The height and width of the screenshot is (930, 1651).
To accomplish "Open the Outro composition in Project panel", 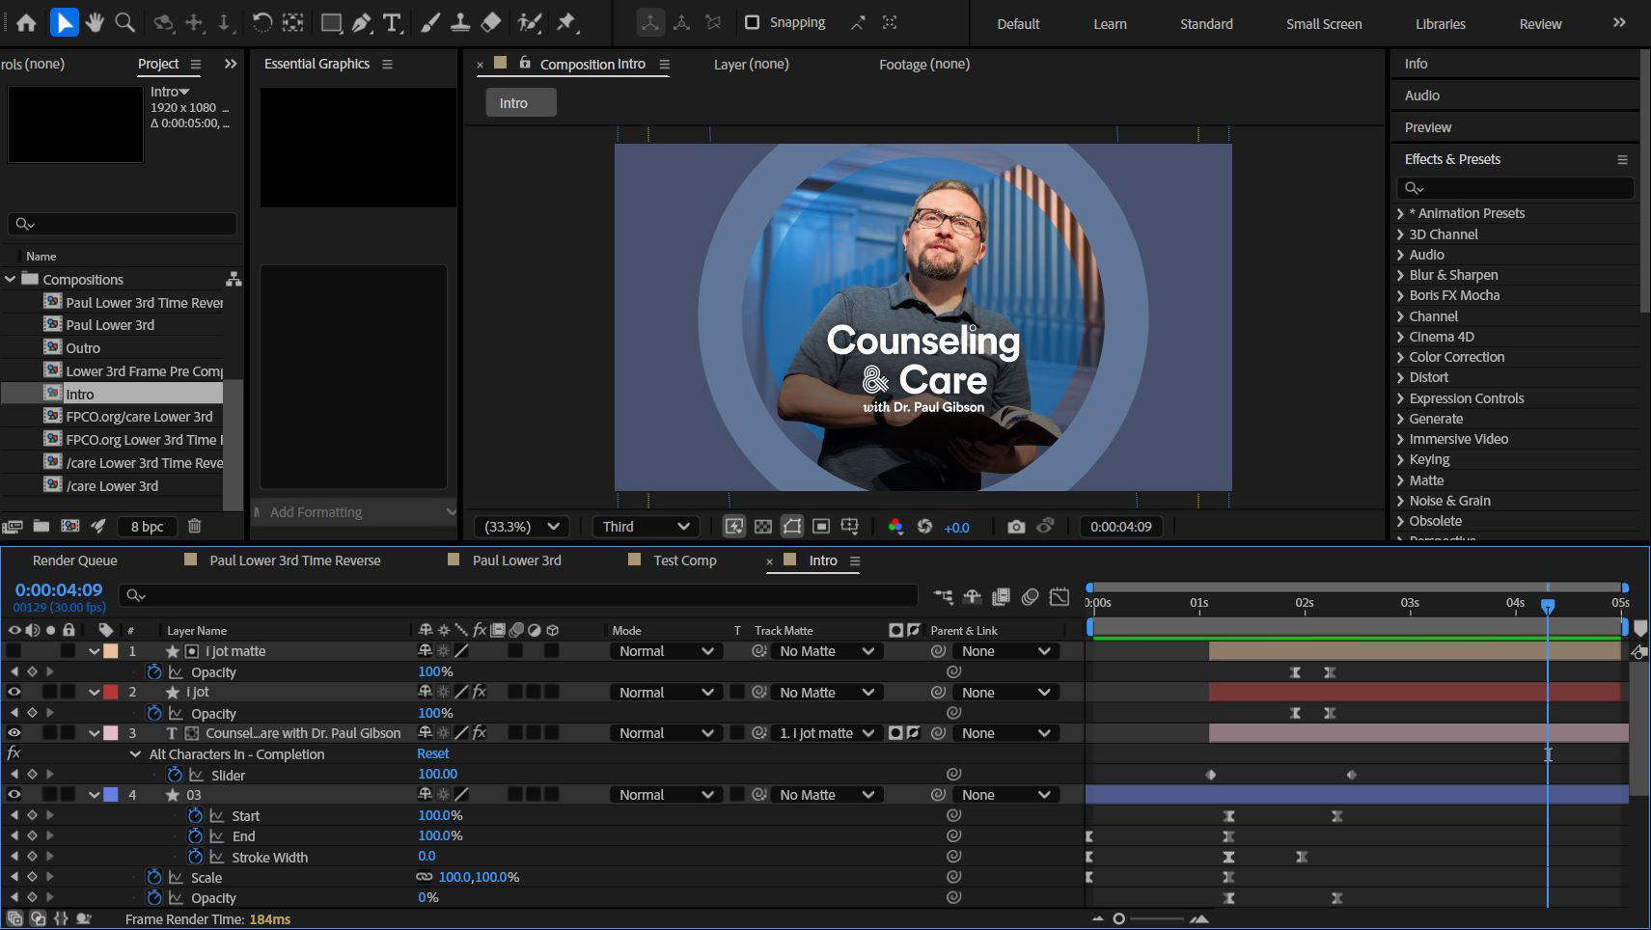I will tap(83, 348).
